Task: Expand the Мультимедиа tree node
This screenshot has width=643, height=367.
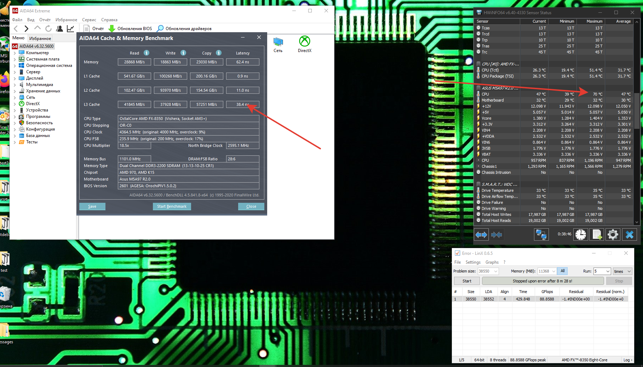Action: point(15,85)
